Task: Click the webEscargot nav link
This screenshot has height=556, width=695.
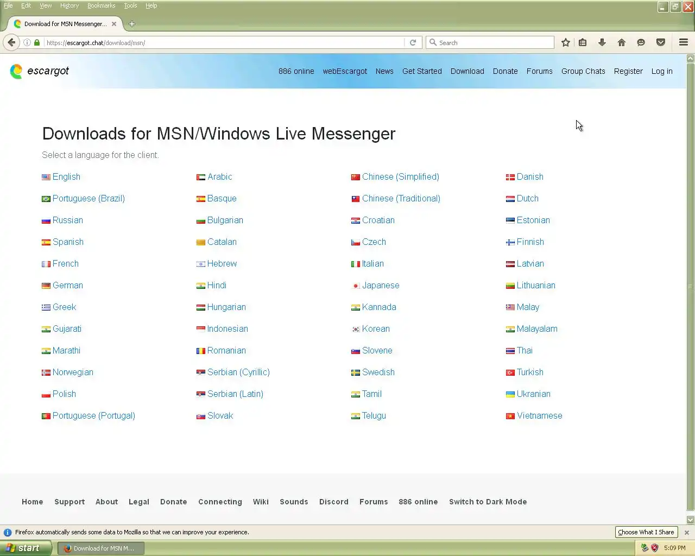Action: (x=345, y=71)
